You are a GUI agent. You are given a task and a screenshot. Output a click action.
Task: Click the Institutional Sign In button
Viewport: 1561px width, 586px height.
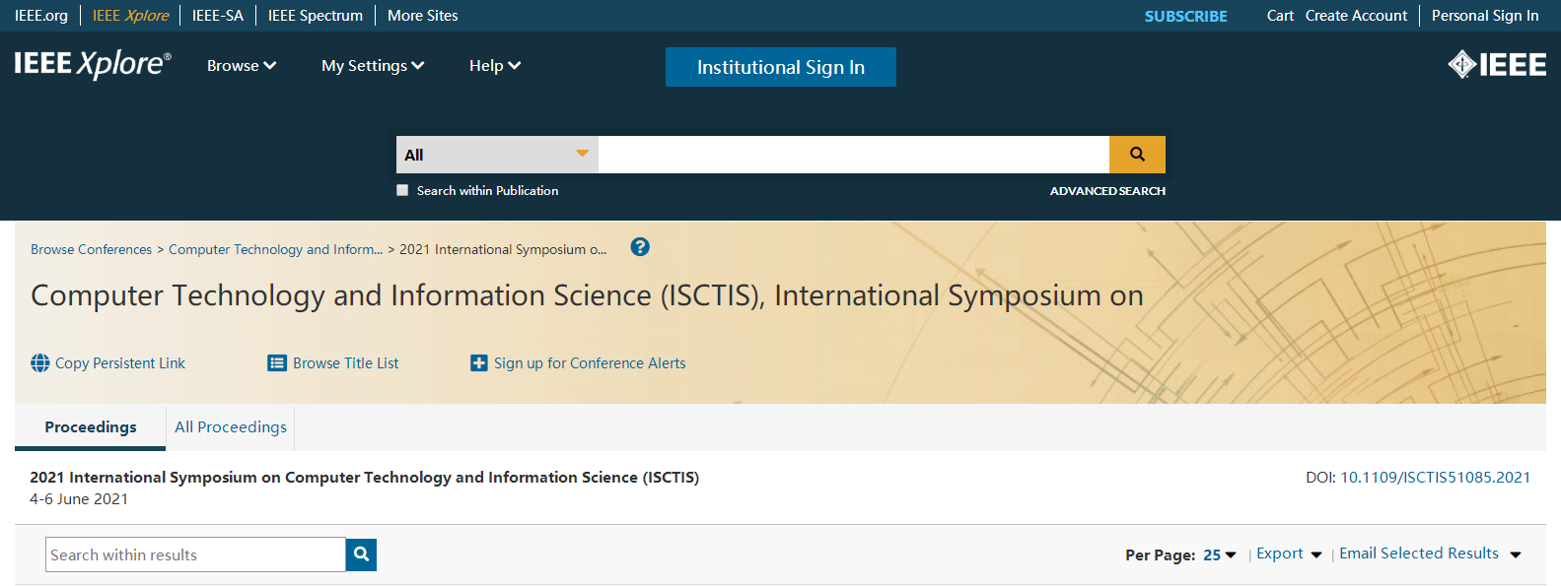tap(781, 67)
